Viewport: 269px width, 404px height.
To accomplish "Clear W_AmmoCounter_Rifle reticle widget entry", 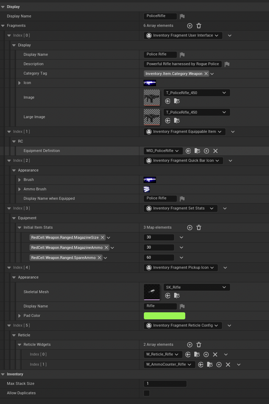I will click(228, 365).
